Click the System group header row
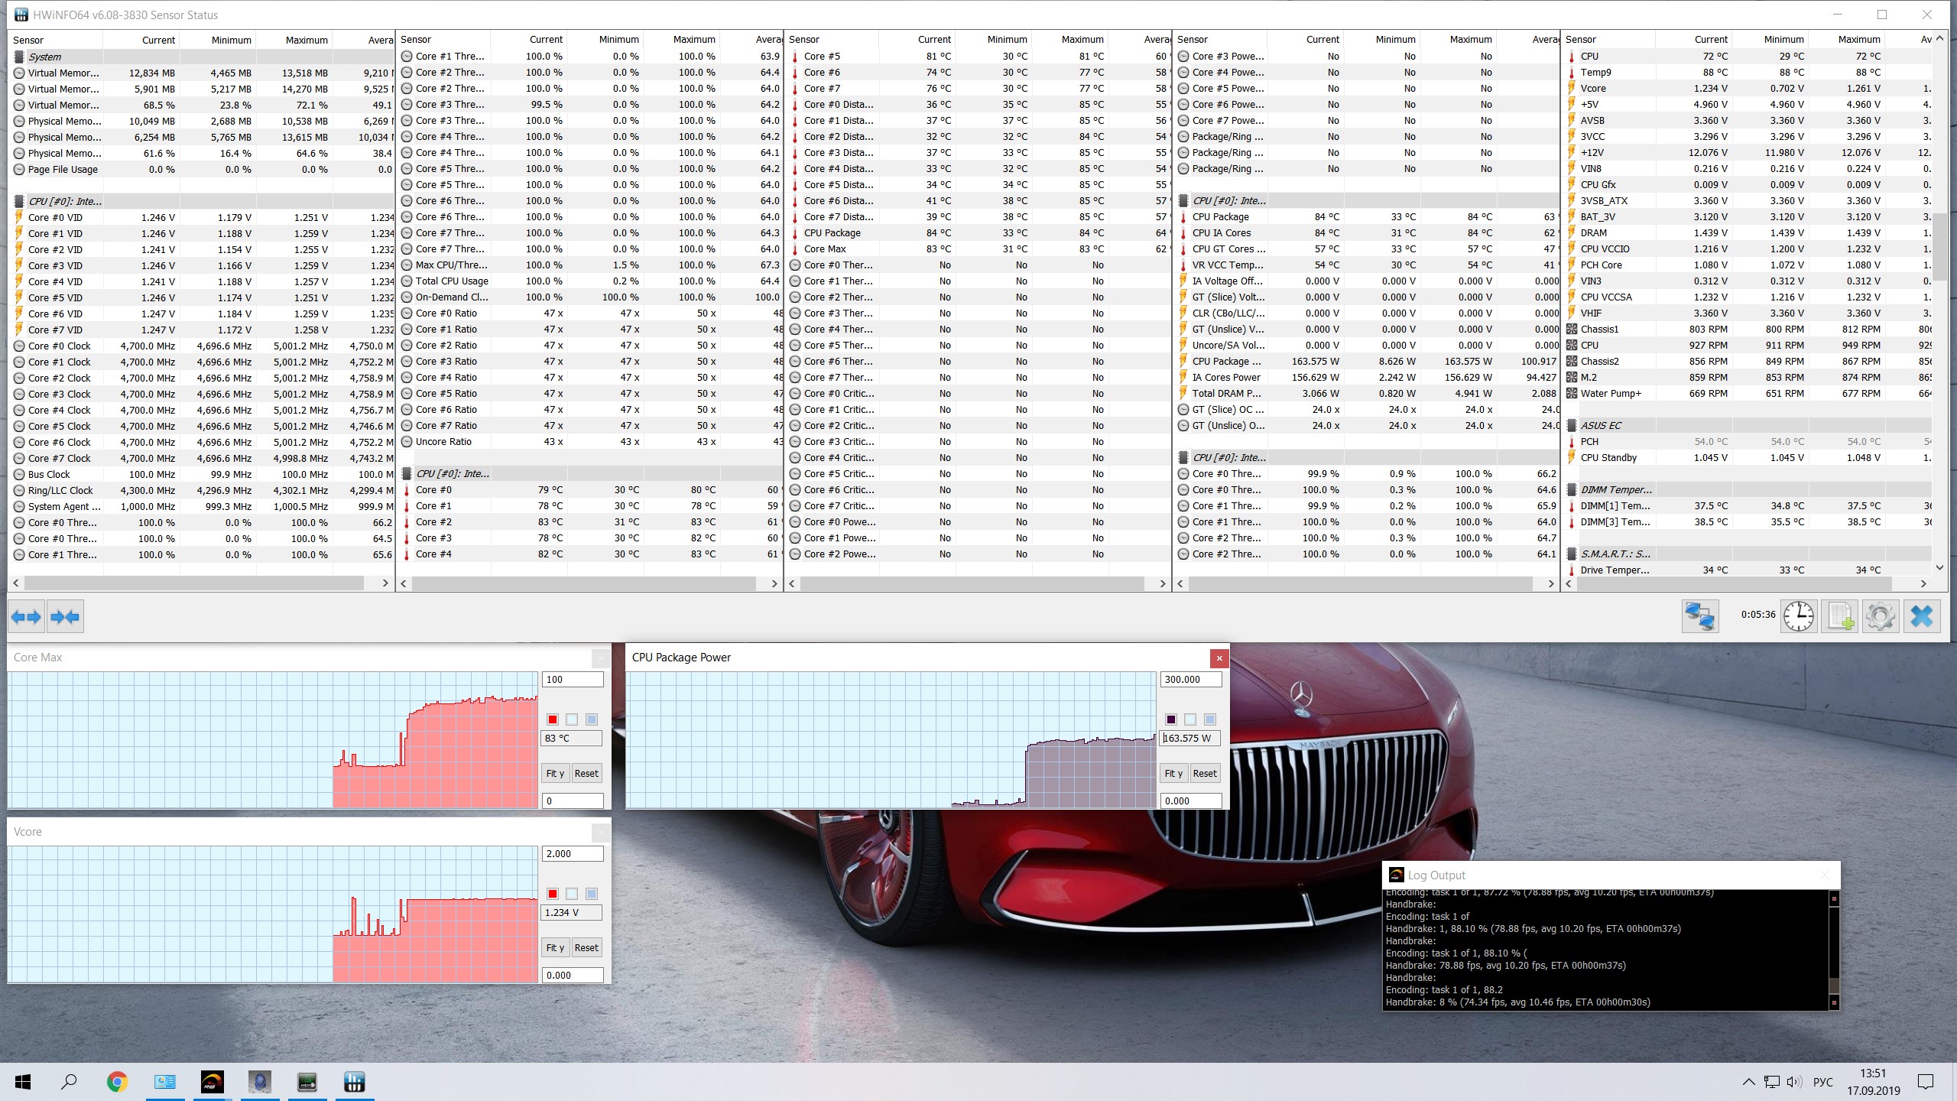Image resolution: width=1957 pixels, height=1101 pixels. pos(45,57)
